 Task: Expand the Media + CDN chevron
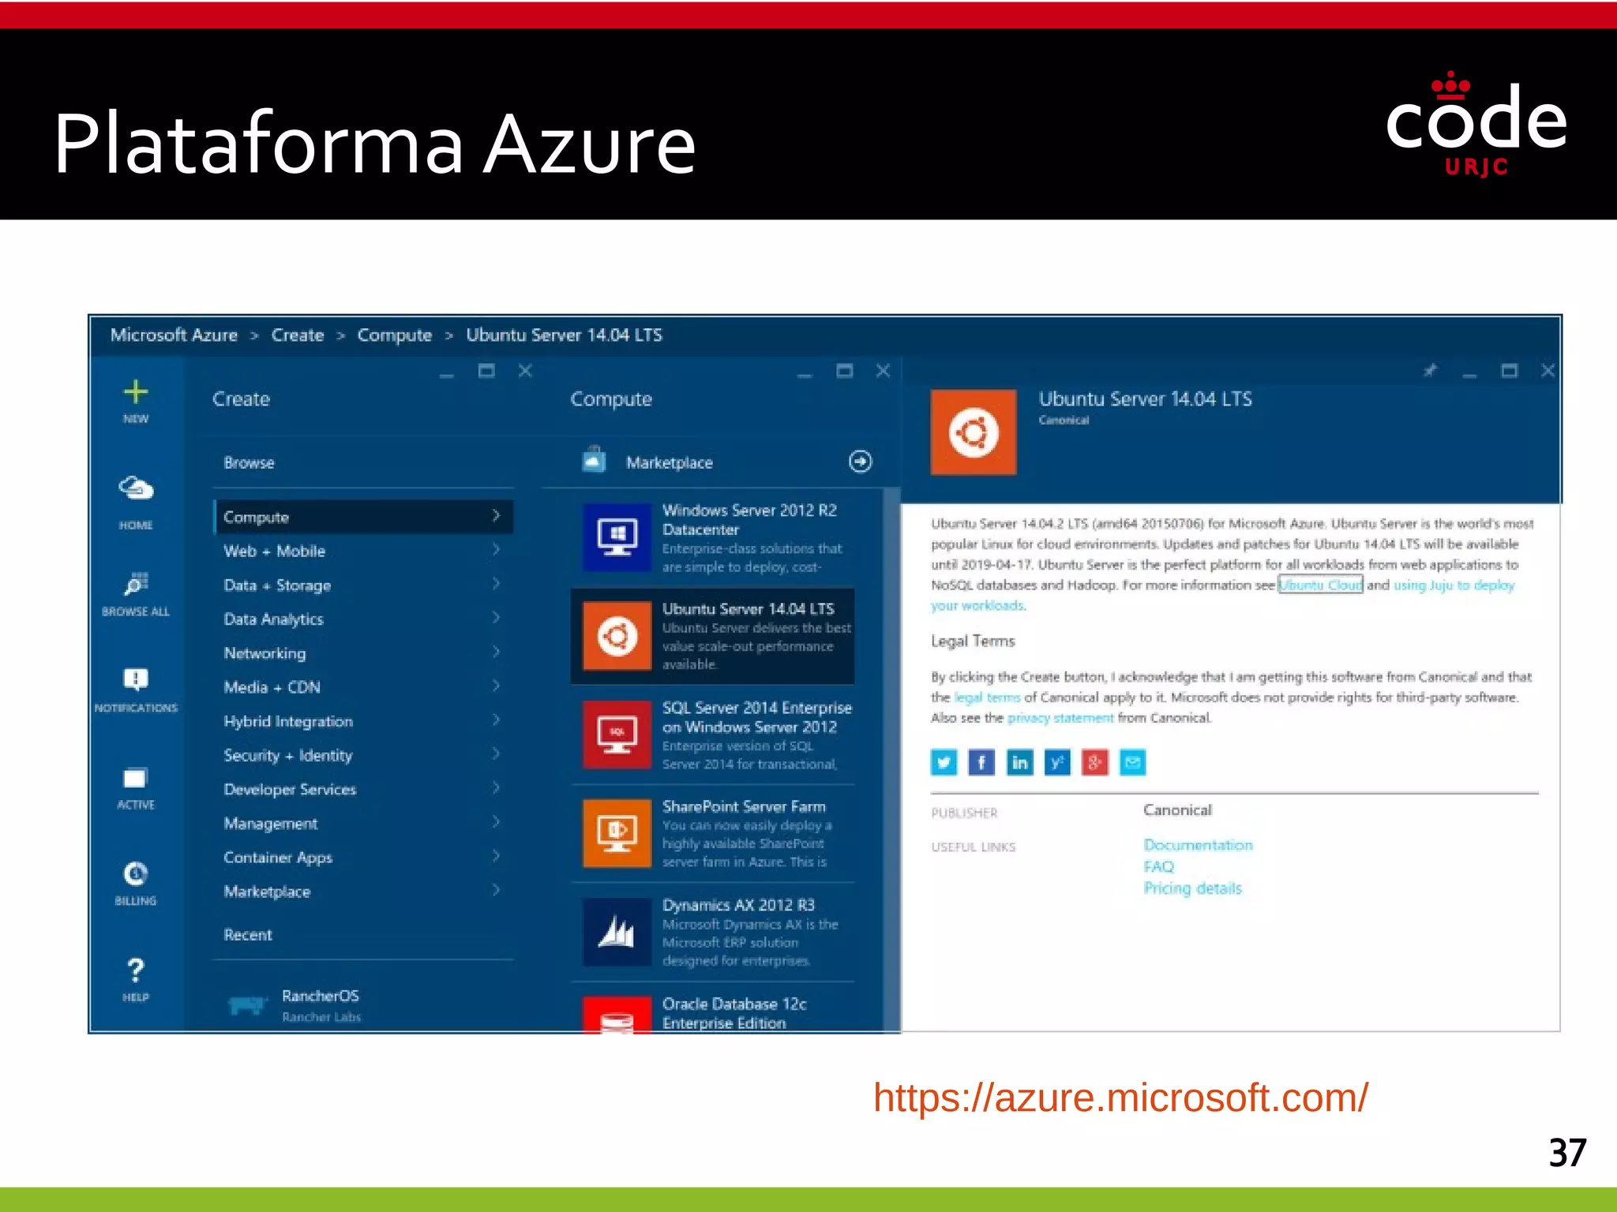(x=496, y=686)
